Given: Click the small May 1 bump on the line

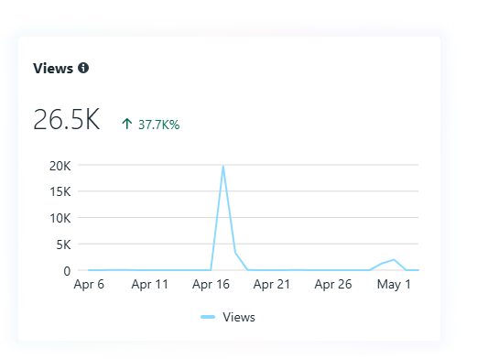Looking at the screenshot, I should tap(394, 260).
